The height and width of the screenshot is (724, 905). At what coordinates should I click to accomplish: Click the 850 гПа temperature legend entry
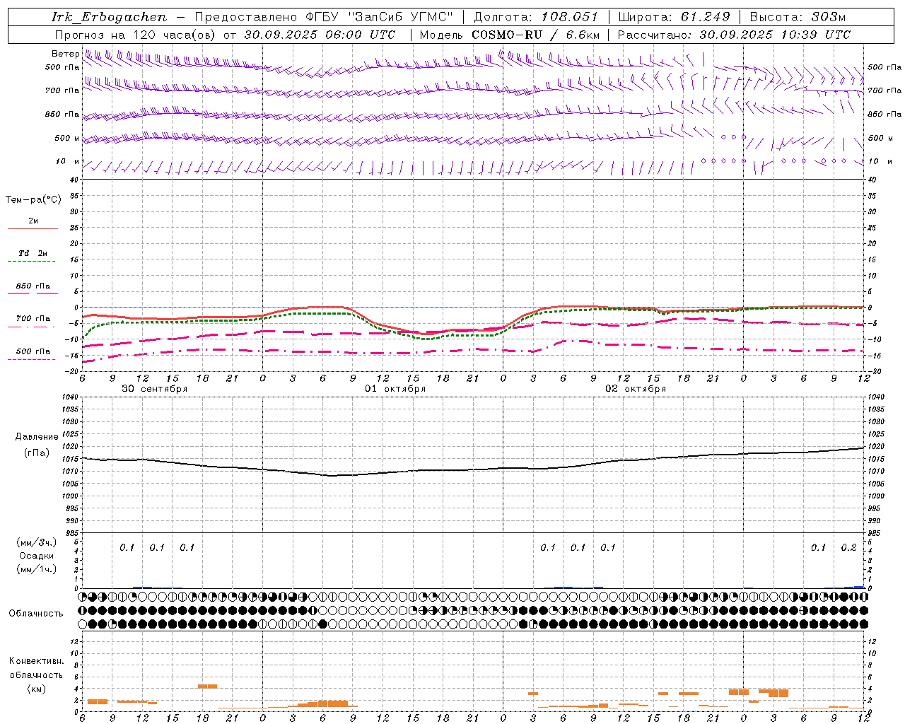[33, 286]
